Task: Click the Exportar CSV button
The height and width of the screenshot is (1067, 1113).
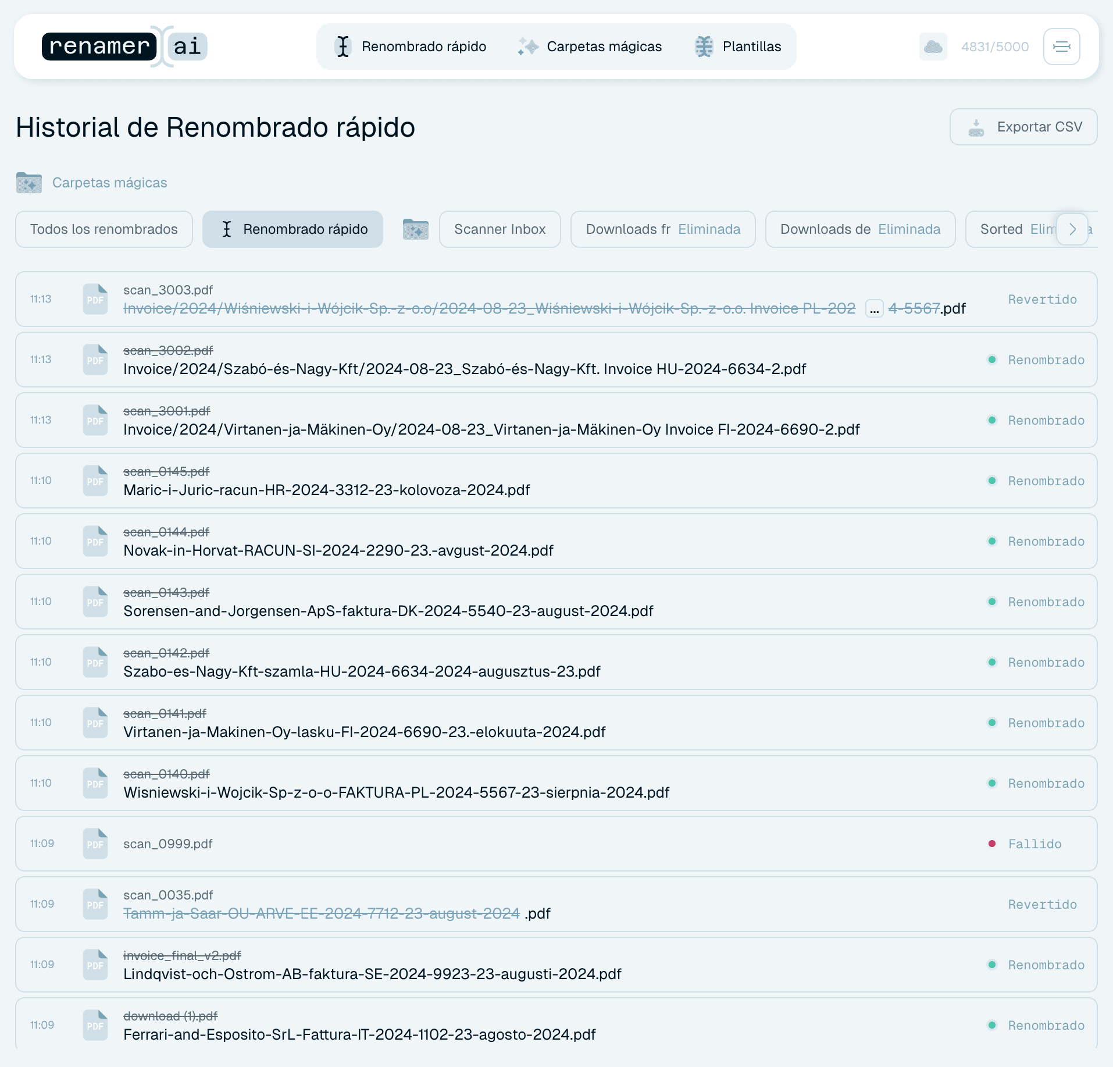Action: point(1023,127)
